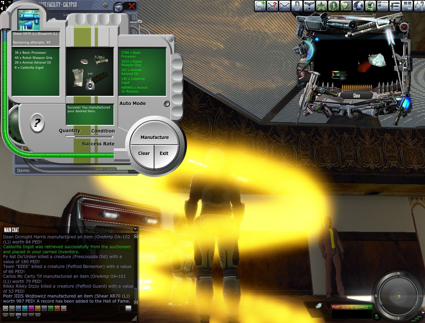Screen dimensions: 425x323
Task: Open the globe map icon (M)
Action: [358, 6]
